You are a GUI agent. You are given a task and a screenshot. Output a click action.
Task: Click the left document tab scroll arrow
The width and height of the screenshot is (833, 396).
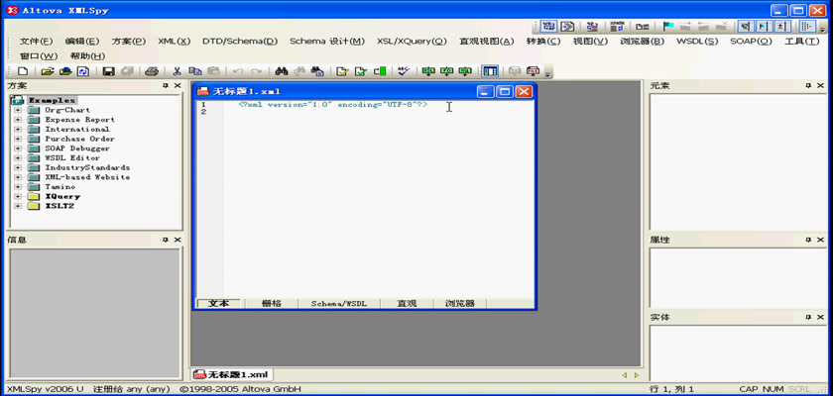tap(625, 375)
